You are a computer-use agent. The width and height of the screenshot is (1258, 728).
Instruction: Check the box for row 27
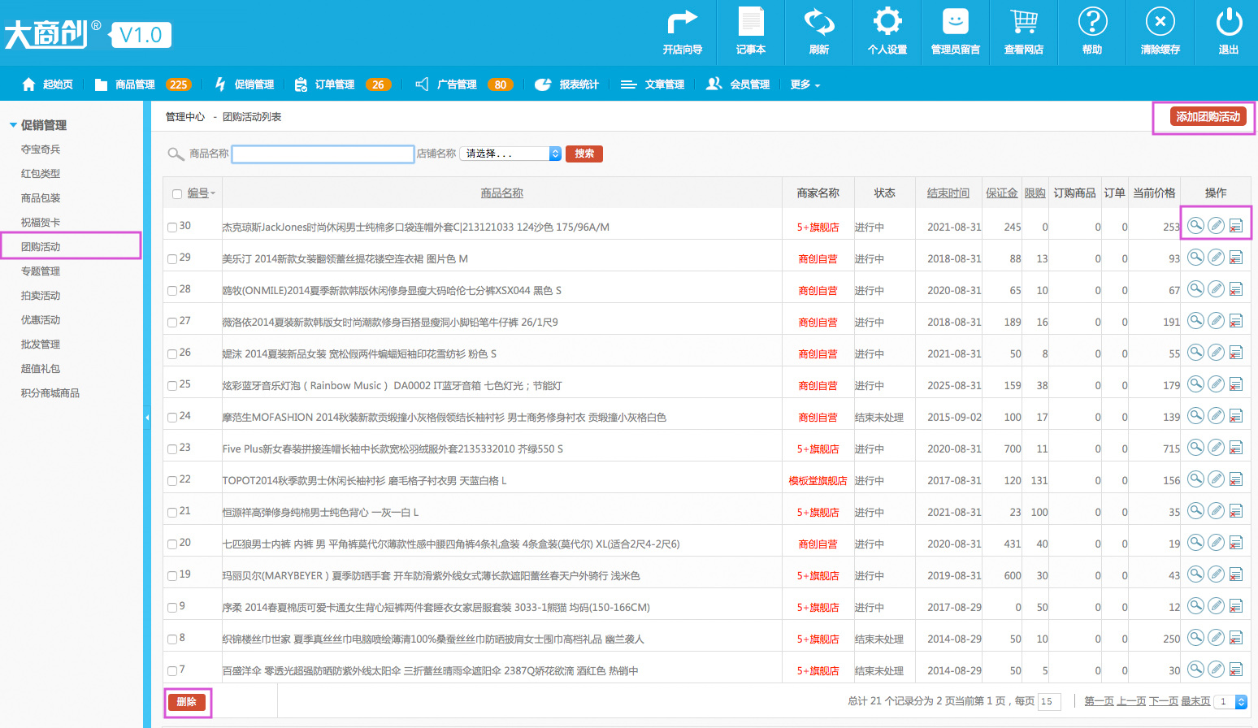(172, 323)
